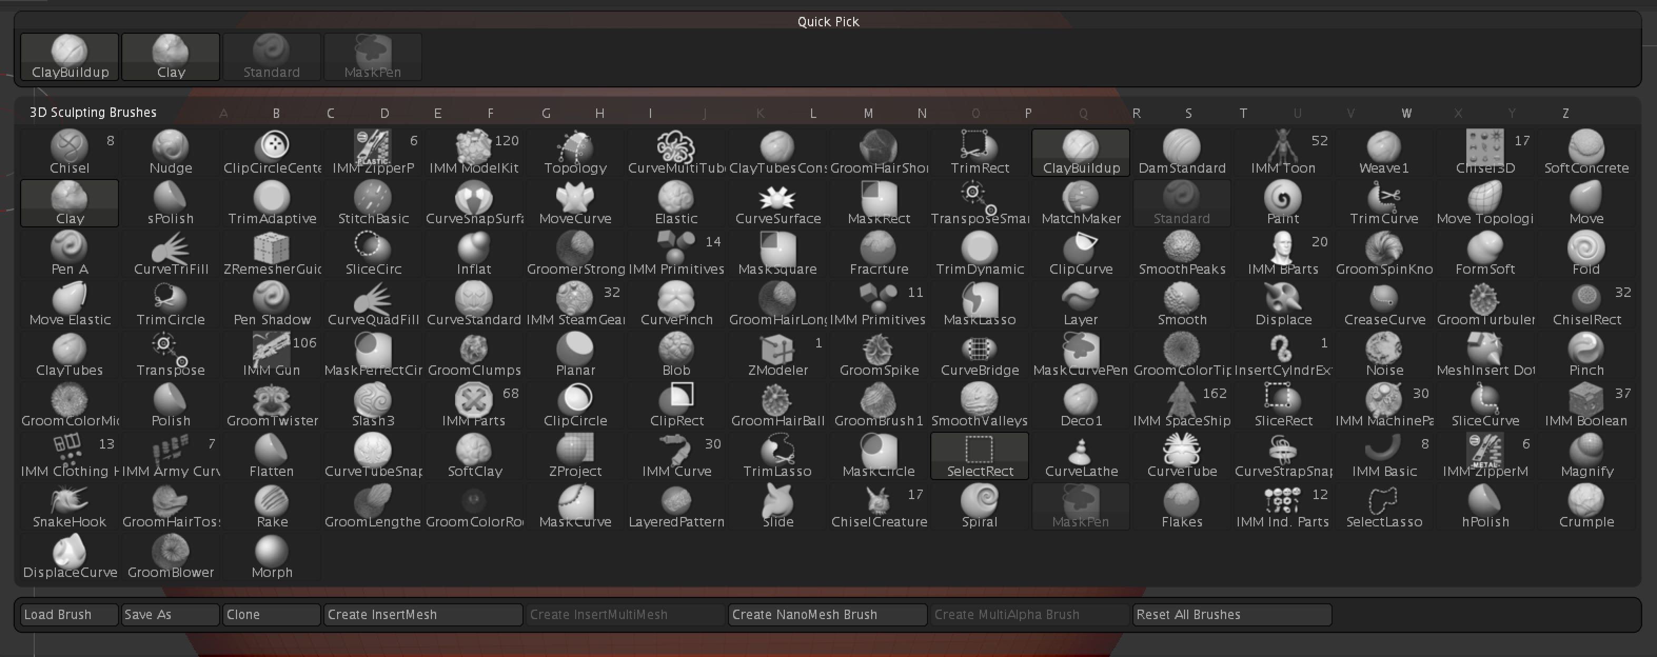Select the Inflat brush
Screen dimensions: 1657x657
click(x=474, y=254)
